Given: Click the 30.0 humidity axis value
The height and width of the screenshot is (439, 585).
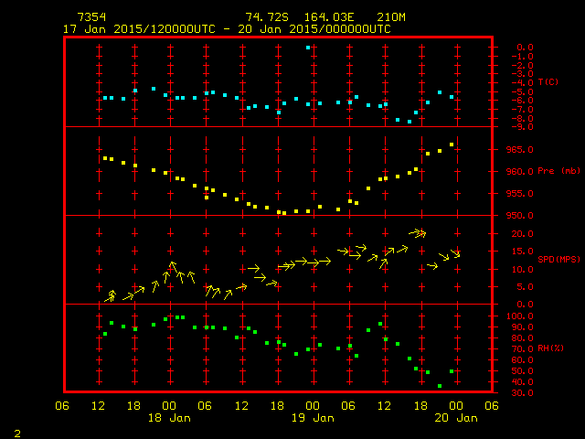Looking at the screenshot, I should (522, 393).
